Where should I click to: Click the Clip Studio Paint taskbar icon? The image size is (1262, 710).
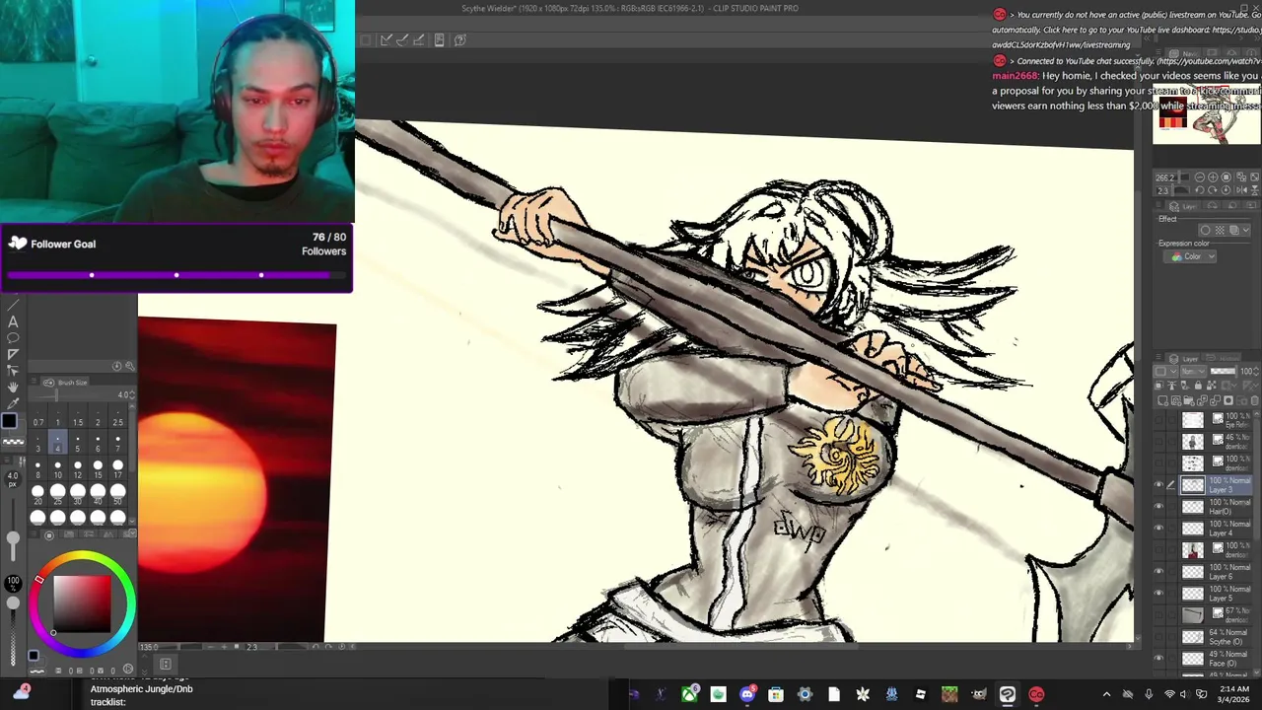click(1008, 694)
